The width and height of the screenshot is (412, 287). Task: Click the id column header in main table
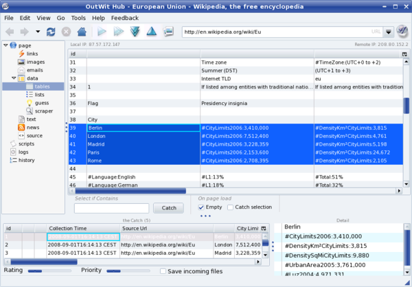[78, 54]
